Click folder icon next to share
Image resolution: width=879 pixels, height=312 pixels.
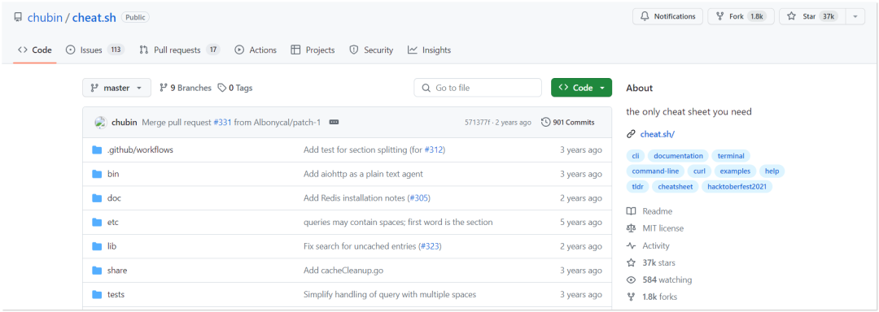[97, 270]
